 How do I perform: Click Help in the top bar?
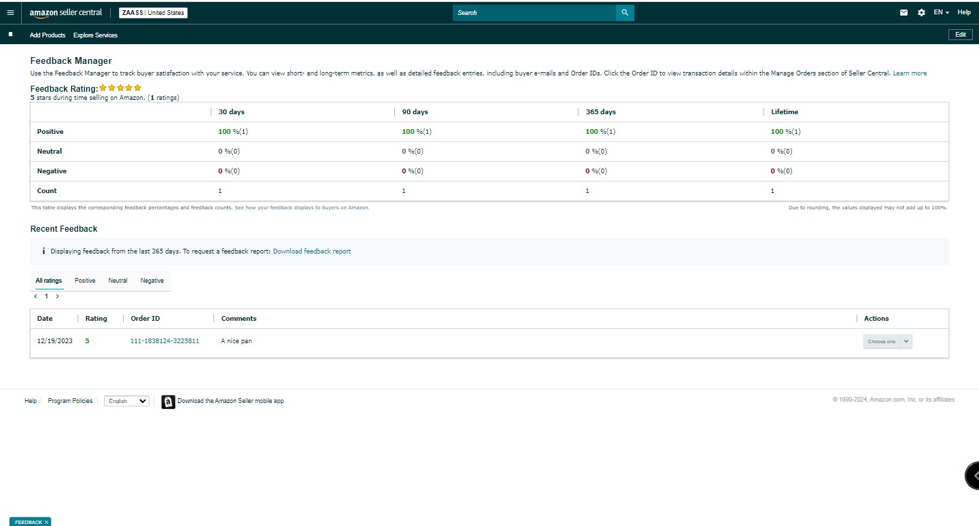tap(964, 12)
